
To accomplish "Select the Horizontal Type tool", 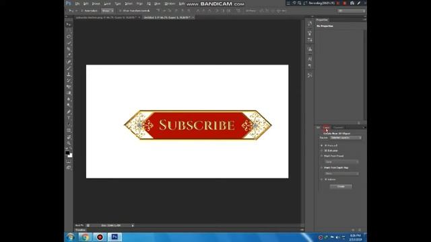I will point(69,118).
